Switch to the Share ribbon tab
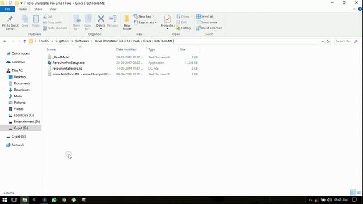Image resolution: width=363 pixels, height=204 pixels. (38, 9)
